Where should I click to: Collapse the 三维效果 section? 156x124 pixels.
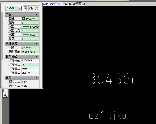[36, 44]
